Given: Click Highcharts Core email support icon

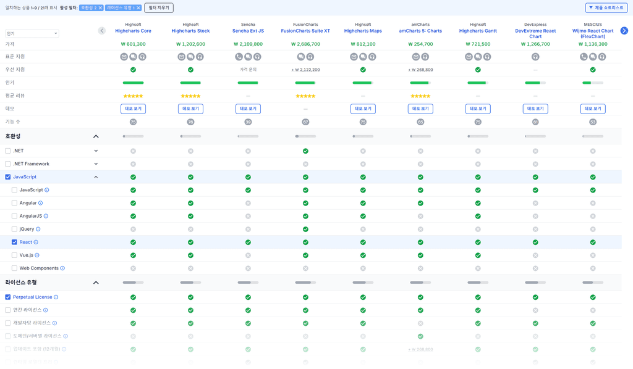Looking at the screenshot, I should tap(124, 57).
